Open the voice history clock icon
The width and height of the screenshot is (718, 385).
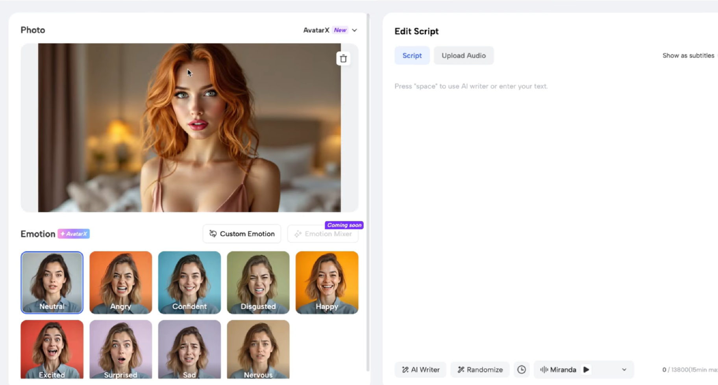click(x=521, y=369)
